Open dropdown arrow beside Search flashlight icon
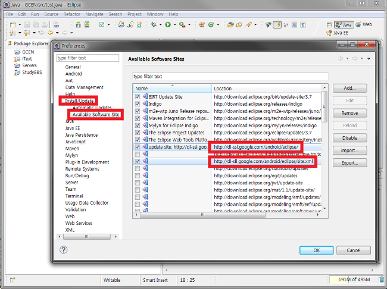Image resolution: width=387 pixels, height=289 pixels. tap(255, 24)
